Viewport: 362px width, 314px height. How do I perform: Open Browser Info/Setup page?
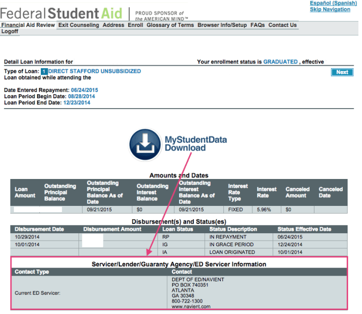222,25
